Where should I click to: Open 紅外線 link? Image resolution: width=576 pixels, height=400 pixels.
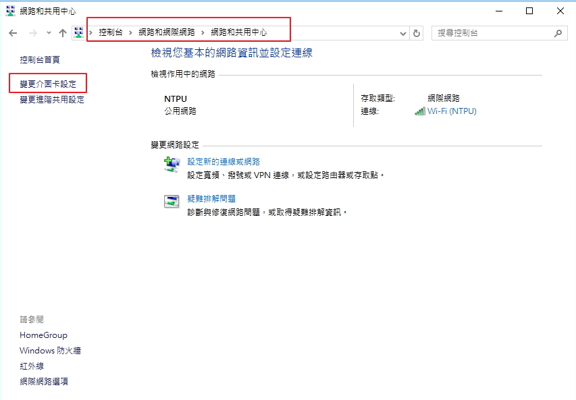click(32, 366)
